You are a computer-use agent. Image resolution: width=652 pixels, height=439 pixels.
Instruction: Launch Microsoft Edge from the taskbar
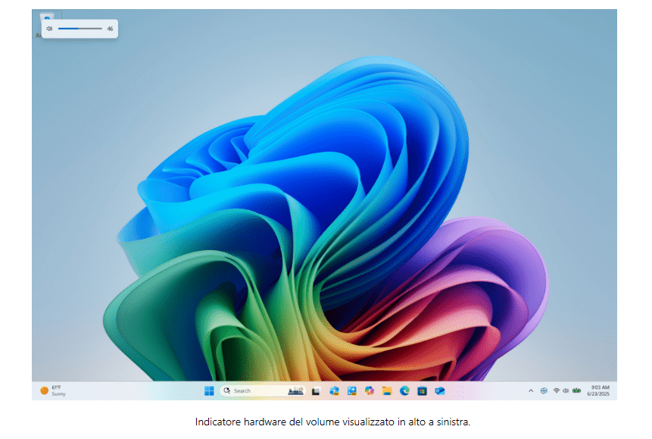[404, 390]
